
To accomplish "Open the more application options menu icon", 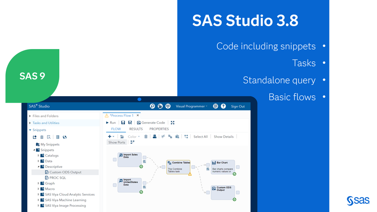I will point(215,106).
